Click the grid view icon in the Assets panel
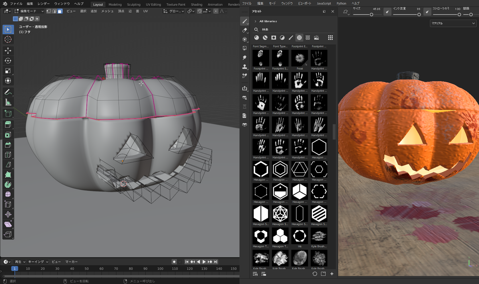The image size is (479, 284). 330,38
